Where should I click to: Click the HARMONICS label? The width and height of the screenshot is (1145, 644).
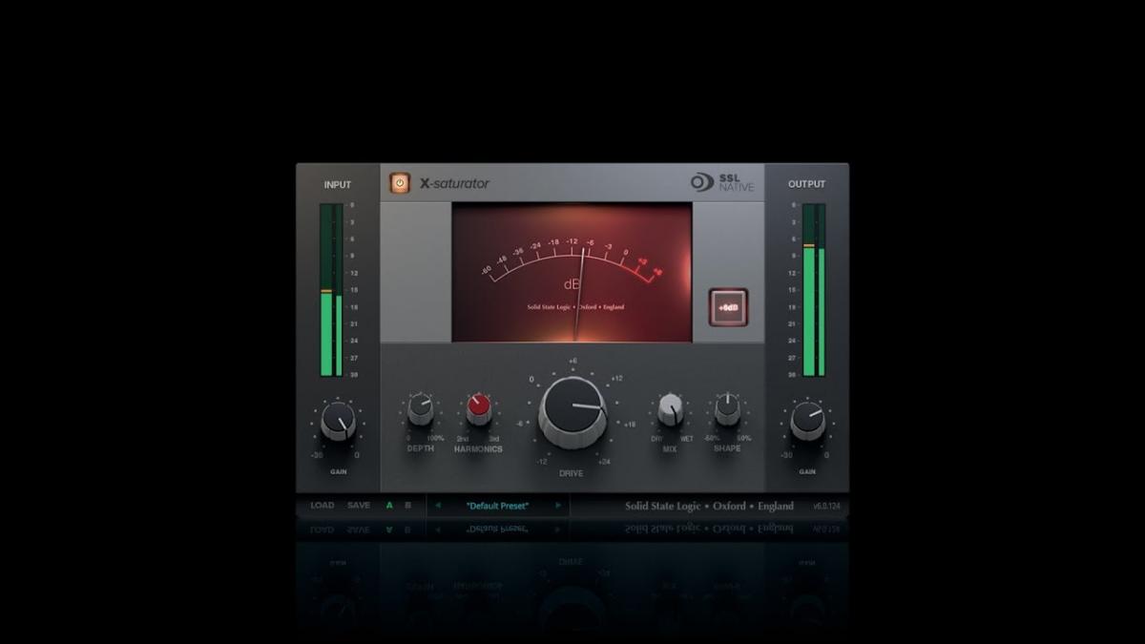pyautogui.click(x=478, y=449)
